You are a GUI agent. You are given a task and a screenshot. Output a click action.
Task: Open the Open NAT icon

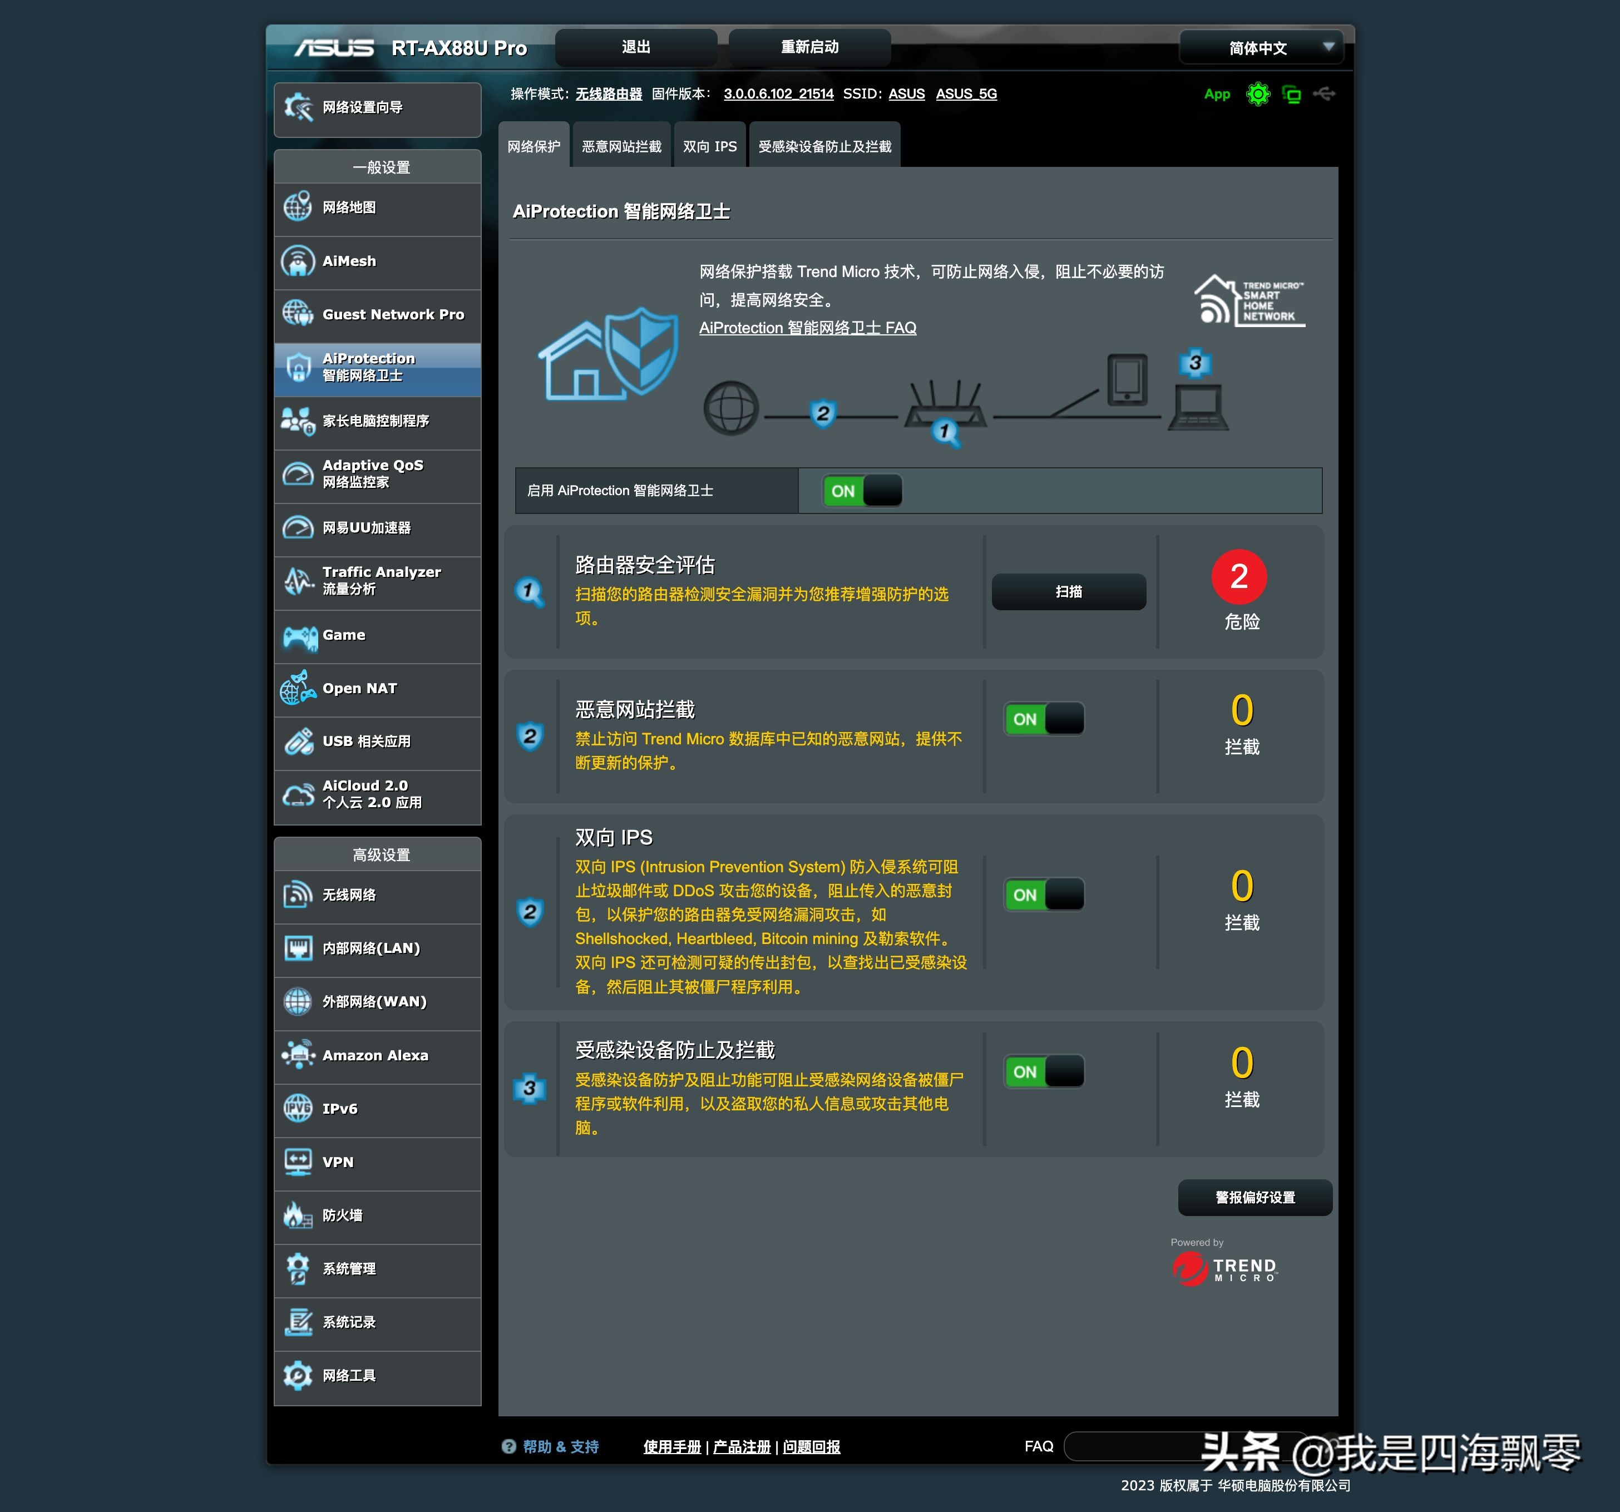[x=298, y=688]
